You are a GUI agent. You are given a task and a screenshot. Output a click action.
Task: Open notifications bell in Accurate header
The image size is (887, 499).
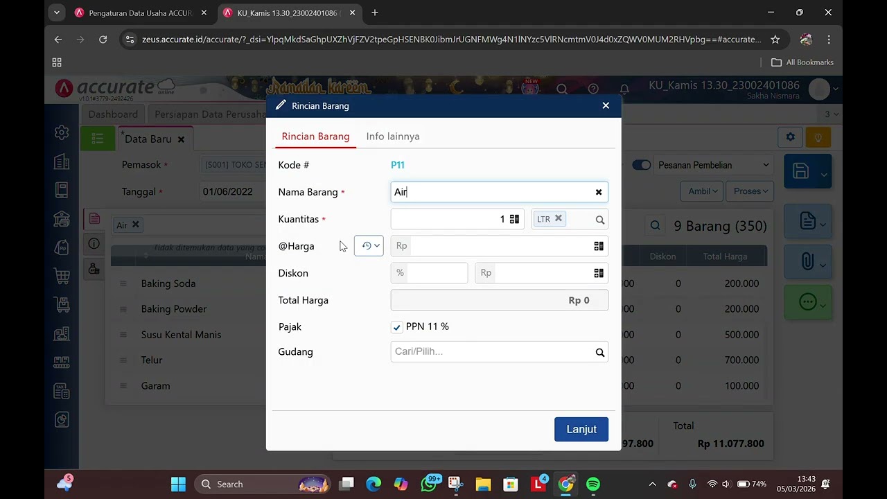coord(624,89)
